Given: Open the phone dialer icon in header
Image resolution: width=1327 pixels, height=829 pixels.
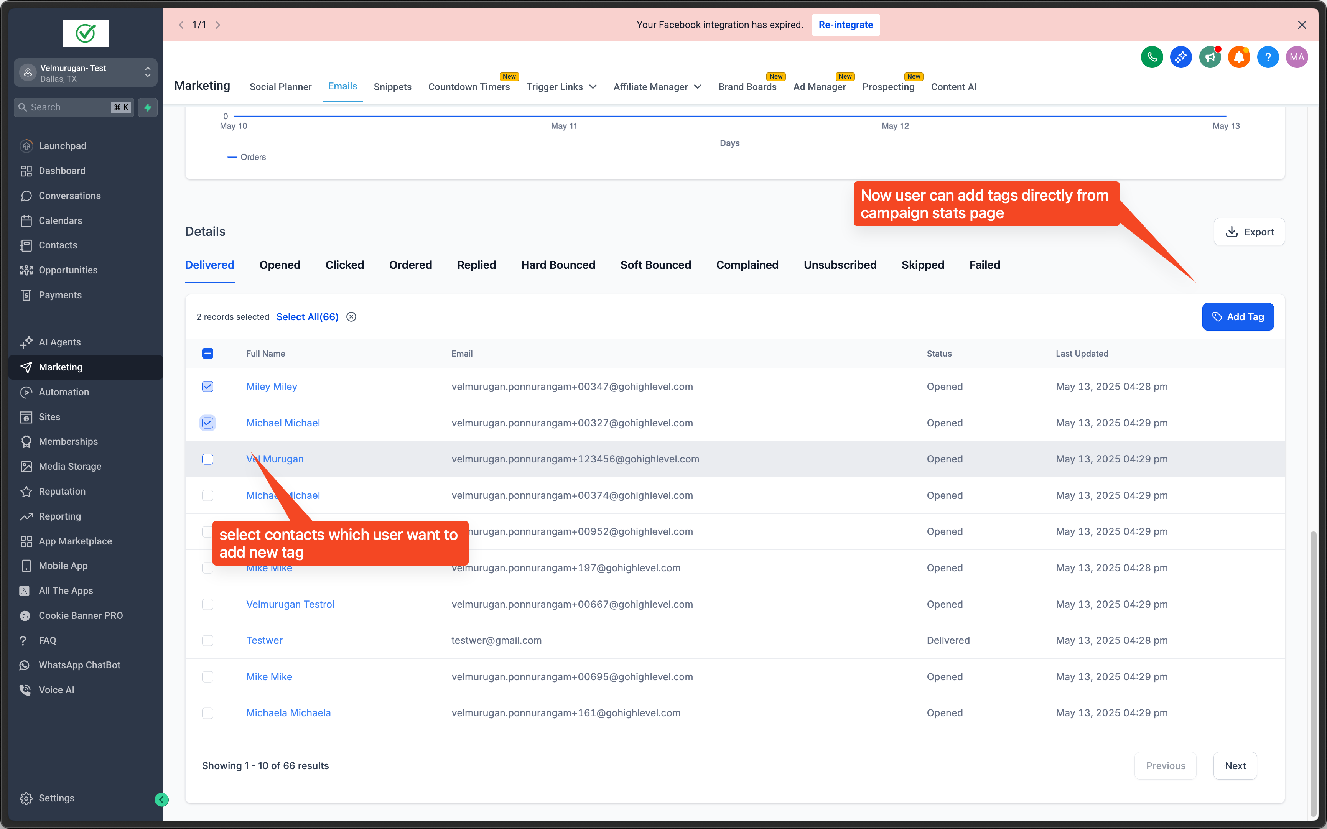Looking at the screenshot, I should click(1151, 56).
